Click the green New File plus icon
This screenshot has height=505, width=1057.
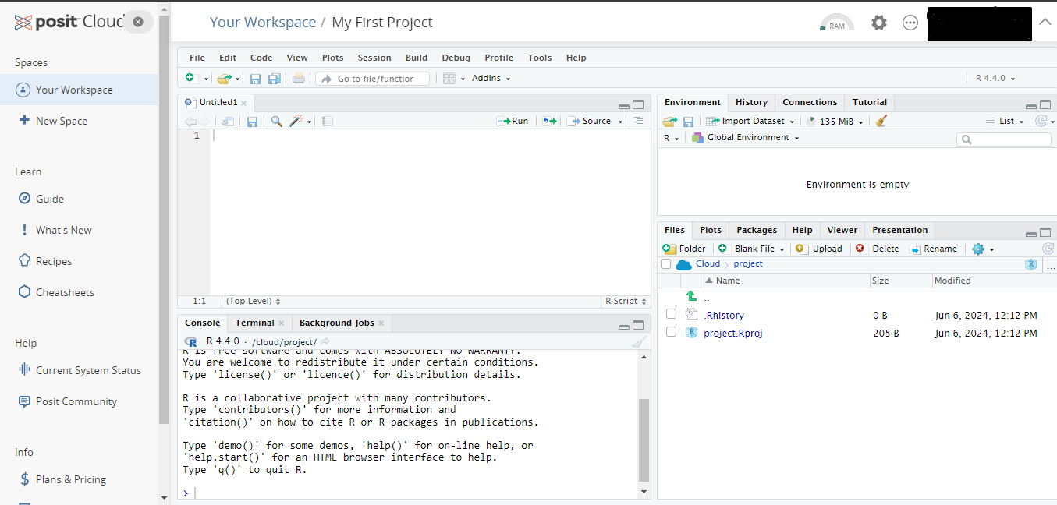[190, 79]
